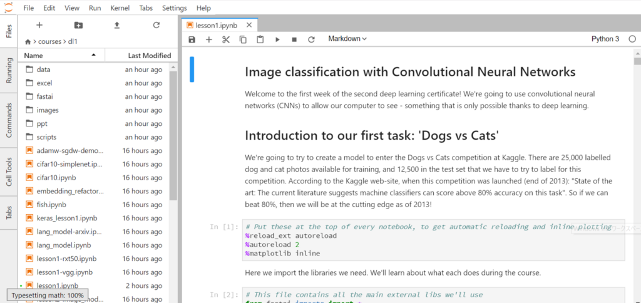Select lesson1-rxt50.ipynb file

93,259
